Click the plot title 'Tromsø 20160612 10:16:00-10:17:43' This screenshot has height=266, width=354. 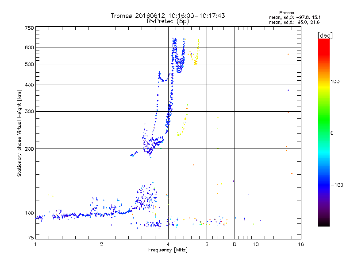coord(168,16)
